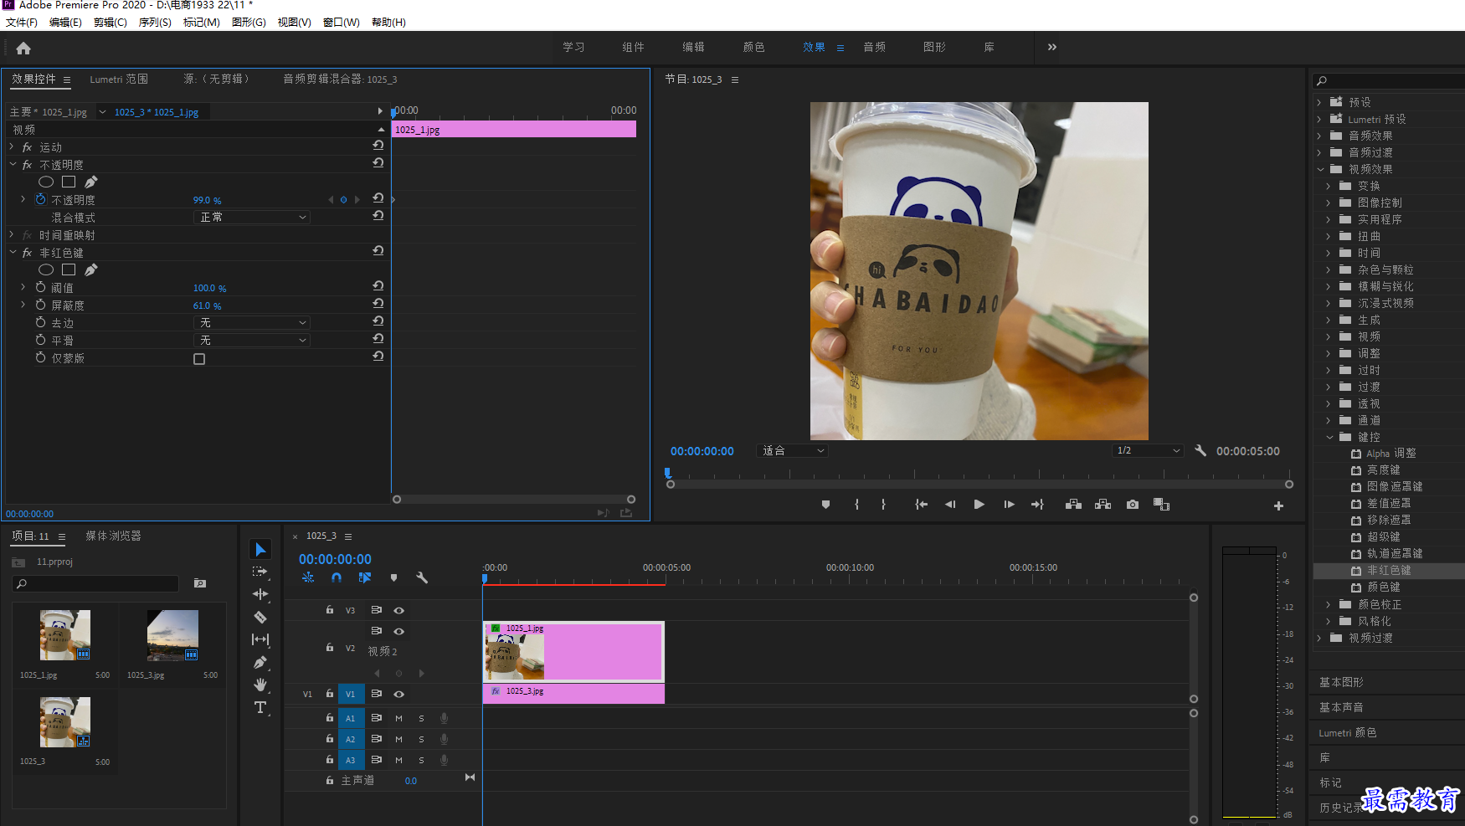1465x826 pixels.
Task: Create ellipse mask under 非红色键
Action: coord(46,269)
